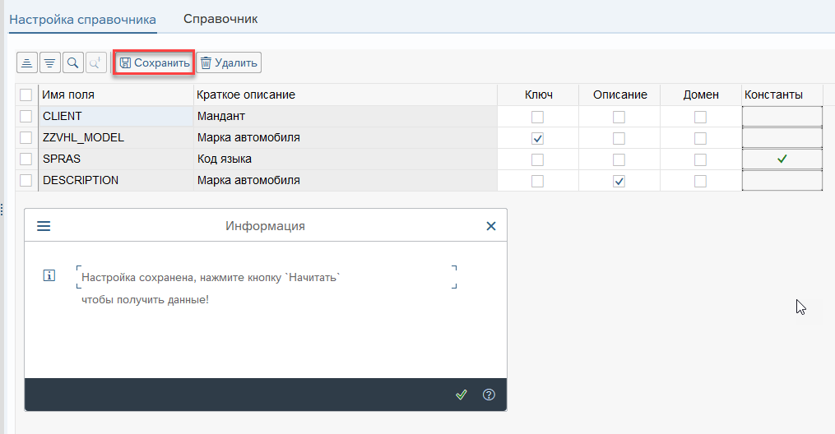Image resolution: width=835 pixels, height=434 pixels.
Task: Click the Константы cell for SPRAS row
Action: click(782, 159)
